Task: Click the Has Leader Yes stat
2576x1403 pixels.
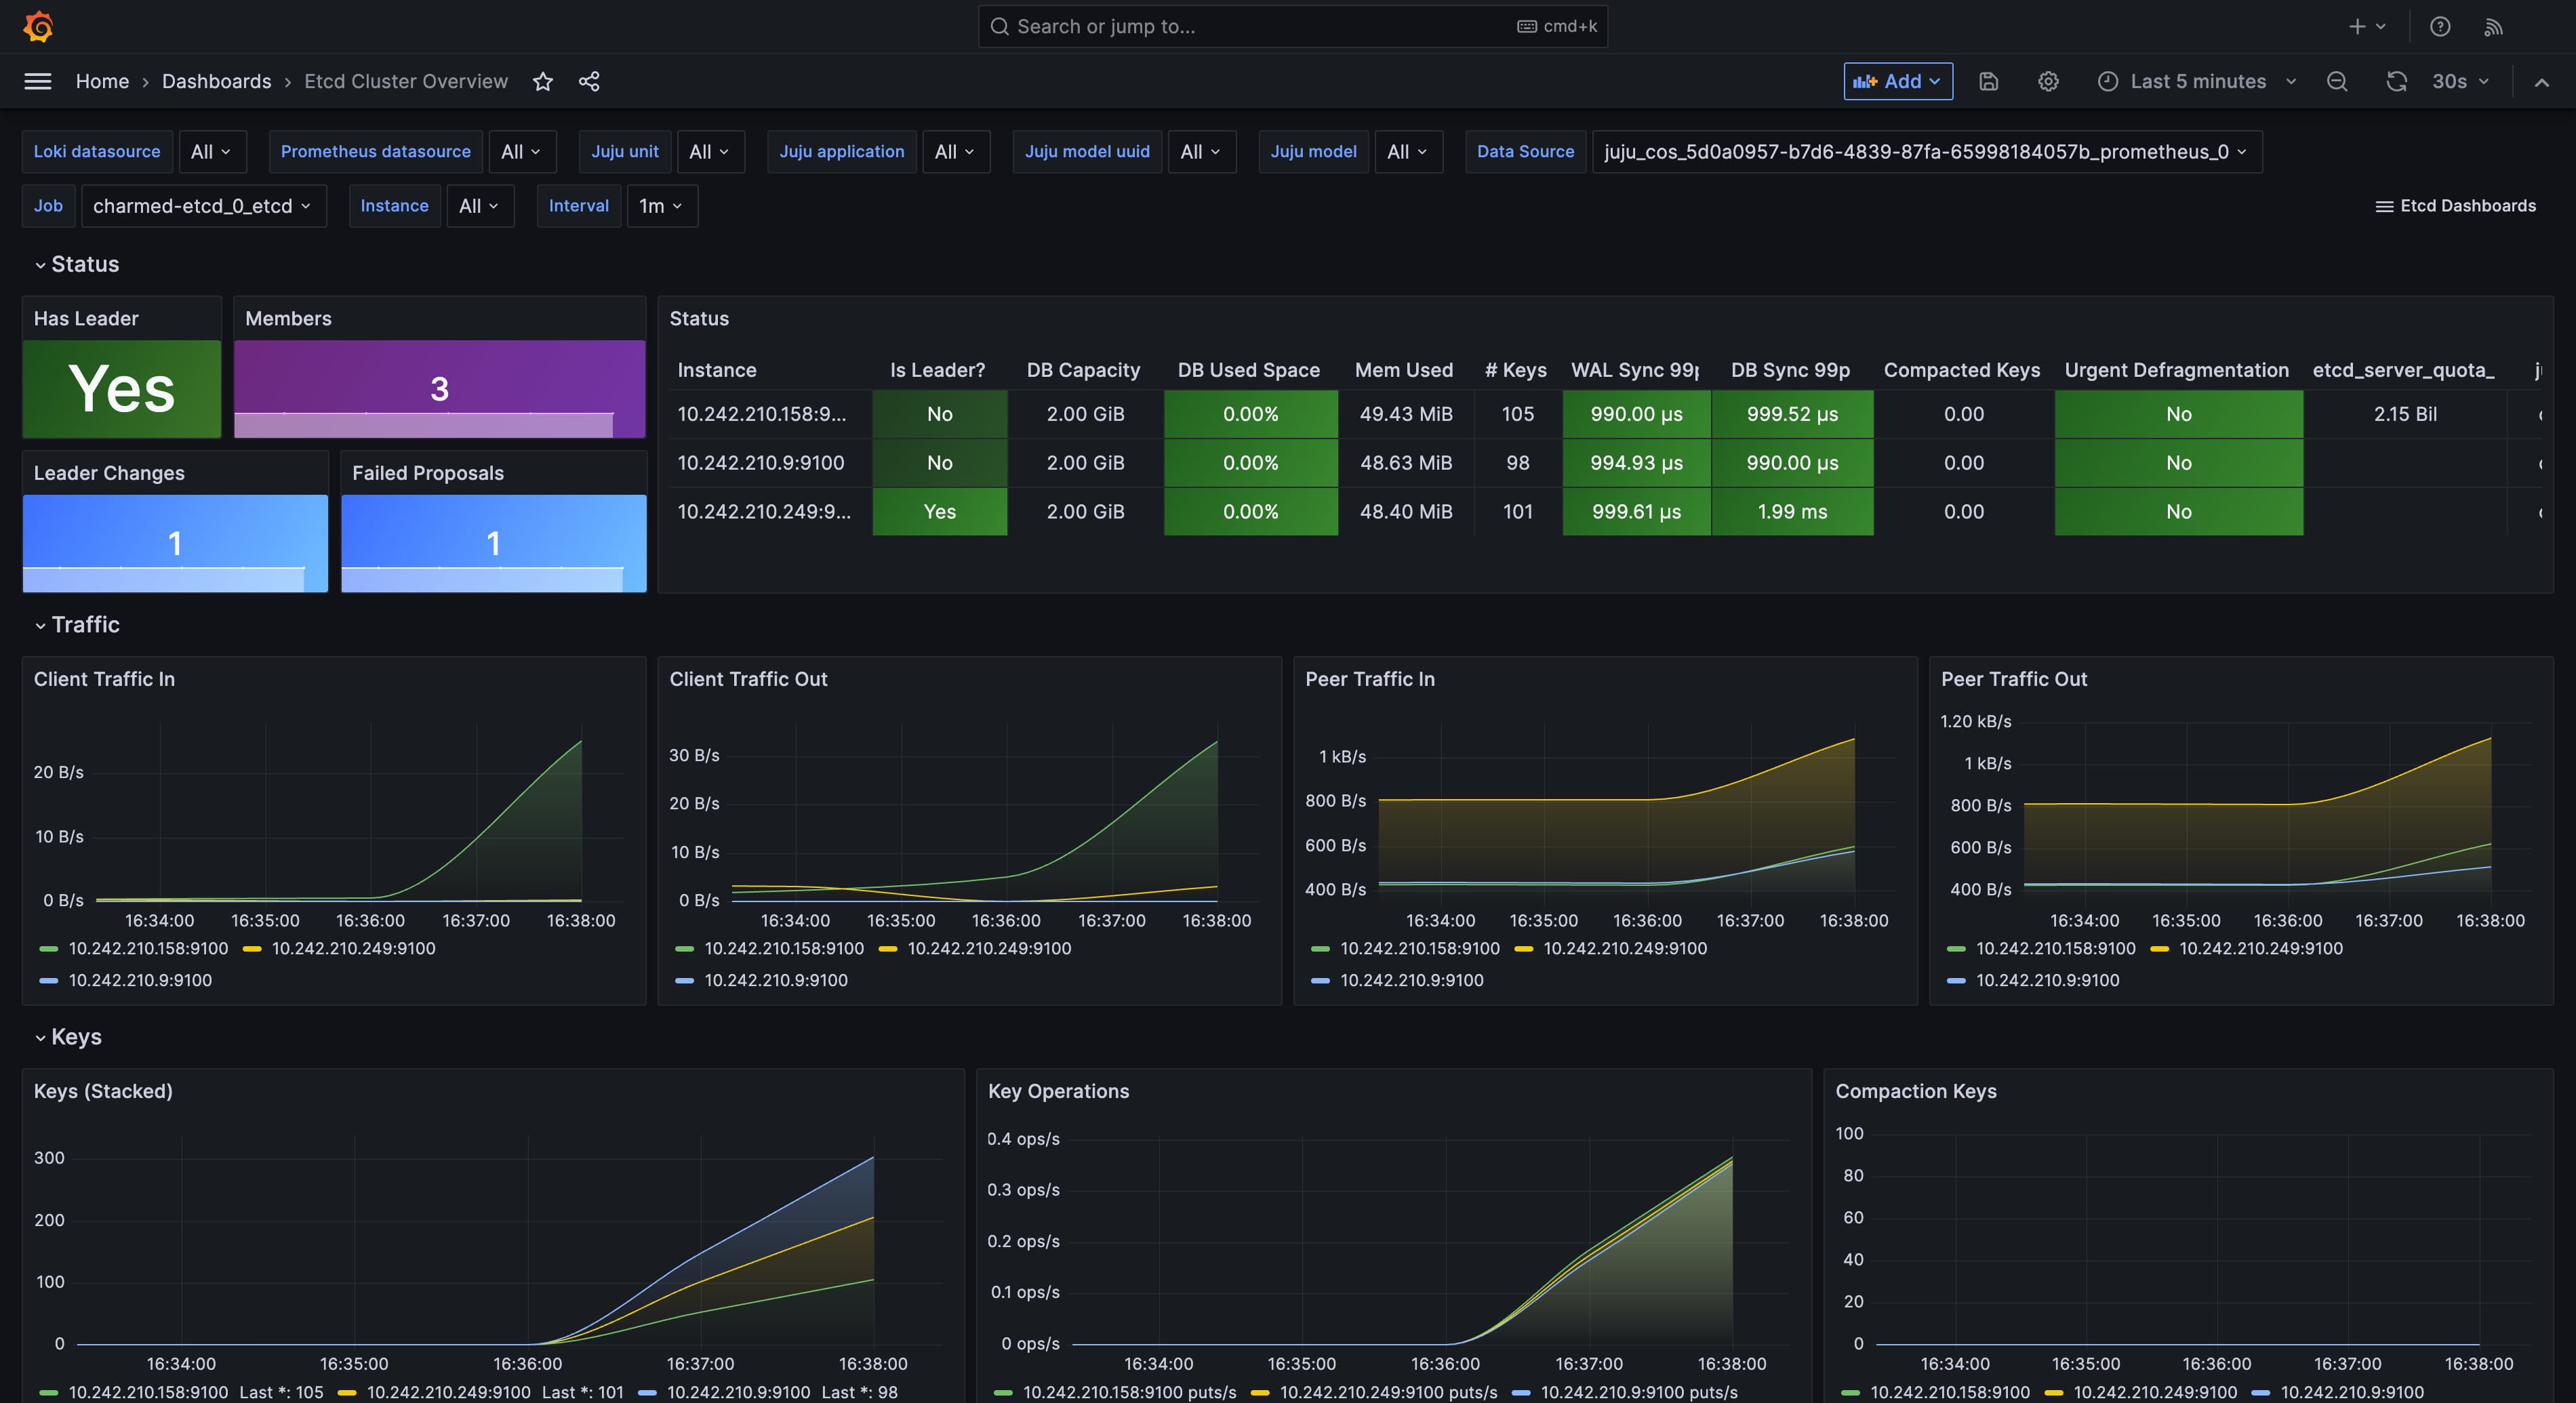Action: [122, 388]
